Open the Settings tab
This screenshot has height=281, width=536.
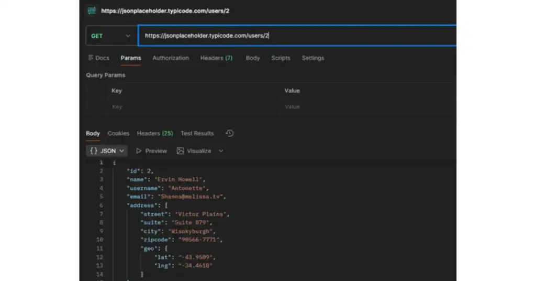coord(313,58)
